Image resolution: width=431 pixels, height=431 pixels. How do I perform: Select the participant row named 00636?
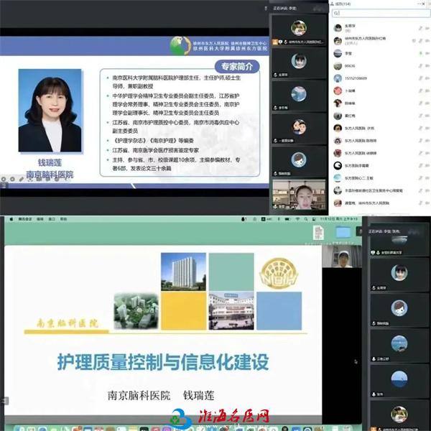tap(381, 66)
